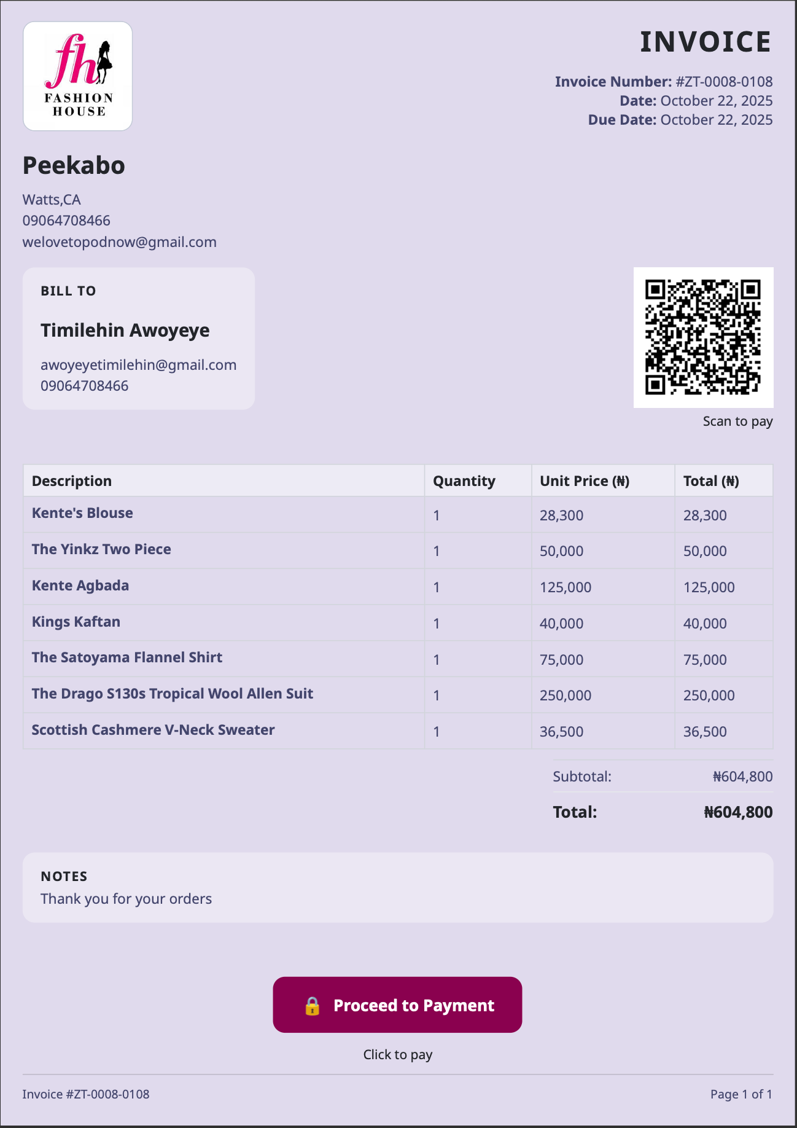This screenshot has height=1128, width=797.
Task: Click the Bill To name Timilehin Awoyeye
Action: pos(125,331)
